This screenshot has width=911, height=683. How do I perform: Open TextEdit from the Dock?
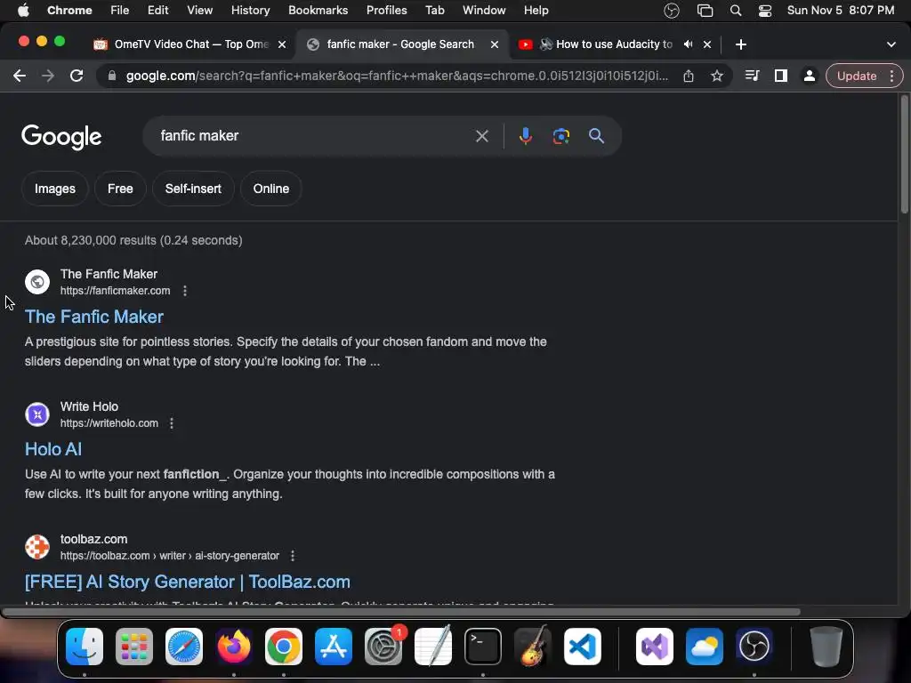click(433, 647)
